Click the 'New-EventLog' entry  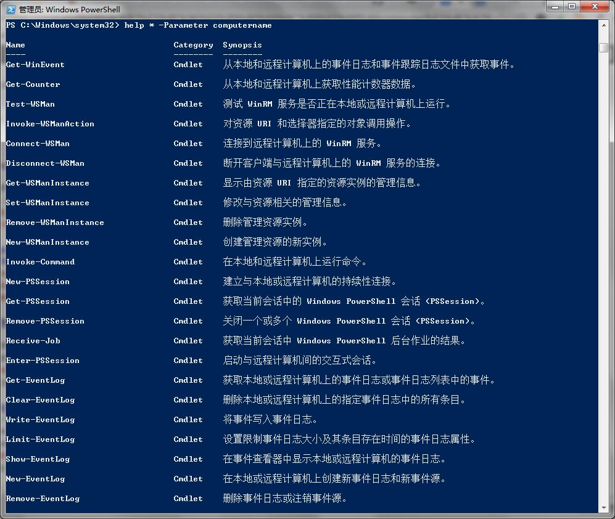tap(35, 479)
